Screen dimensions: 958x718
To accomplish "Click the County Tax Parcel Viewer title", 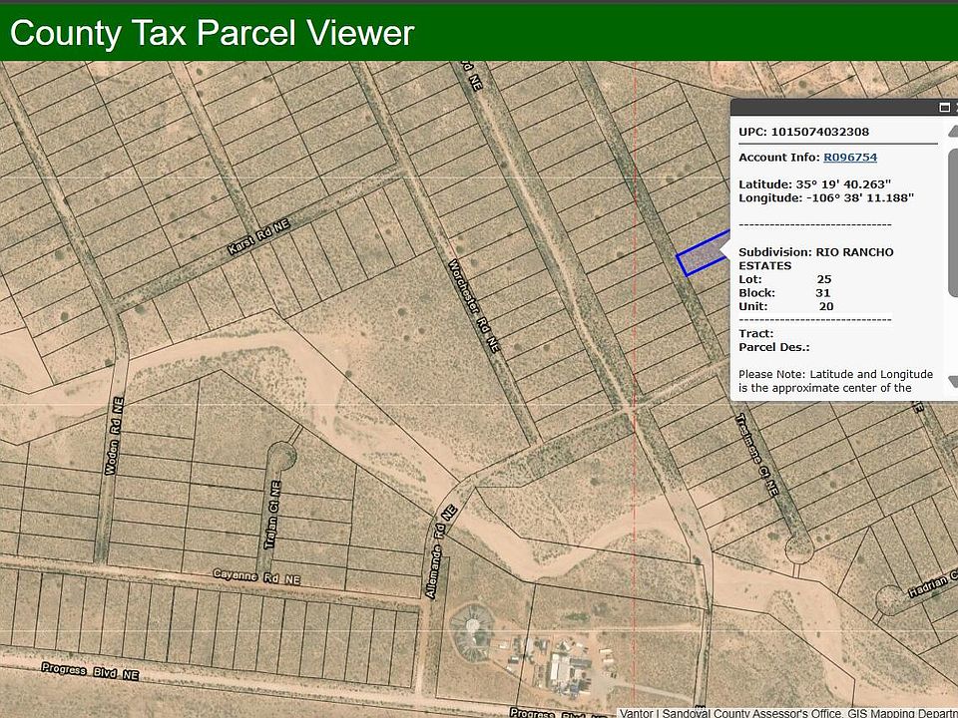I will pyautogui.click(x=212, y=33).
